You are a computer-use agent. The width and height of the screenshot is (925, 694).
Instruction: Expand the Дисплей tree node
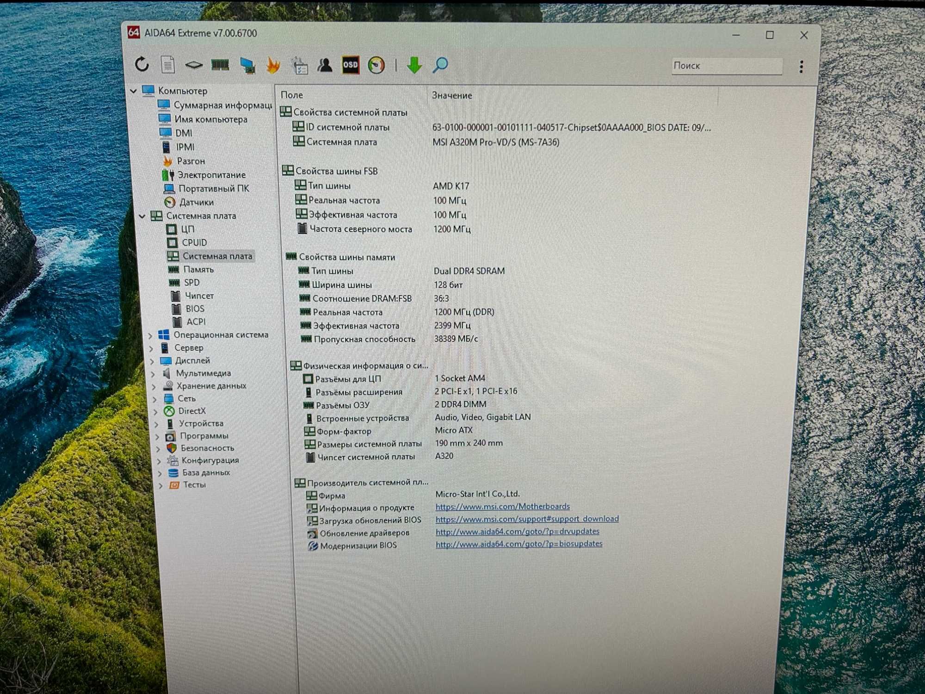pyautogui.click(x=152, y=361)
